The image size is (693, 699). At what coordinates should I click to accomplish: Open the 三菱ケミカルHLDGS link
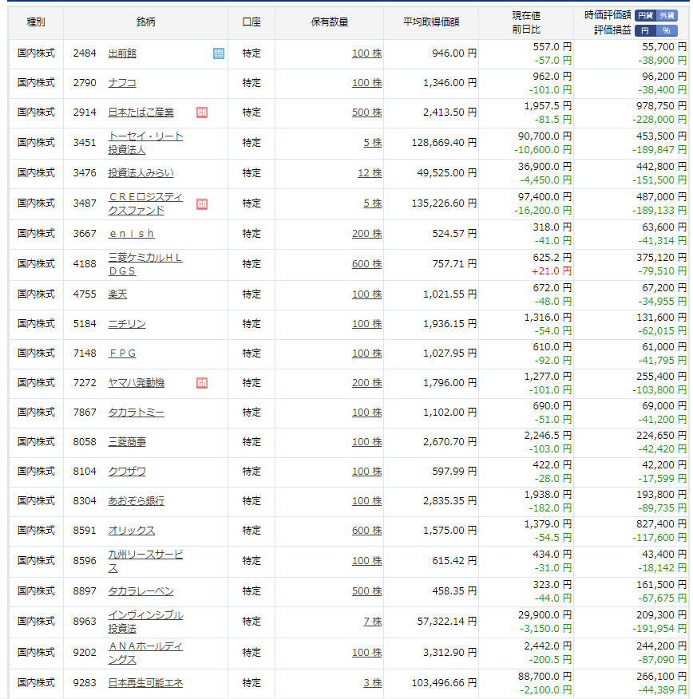145,264
